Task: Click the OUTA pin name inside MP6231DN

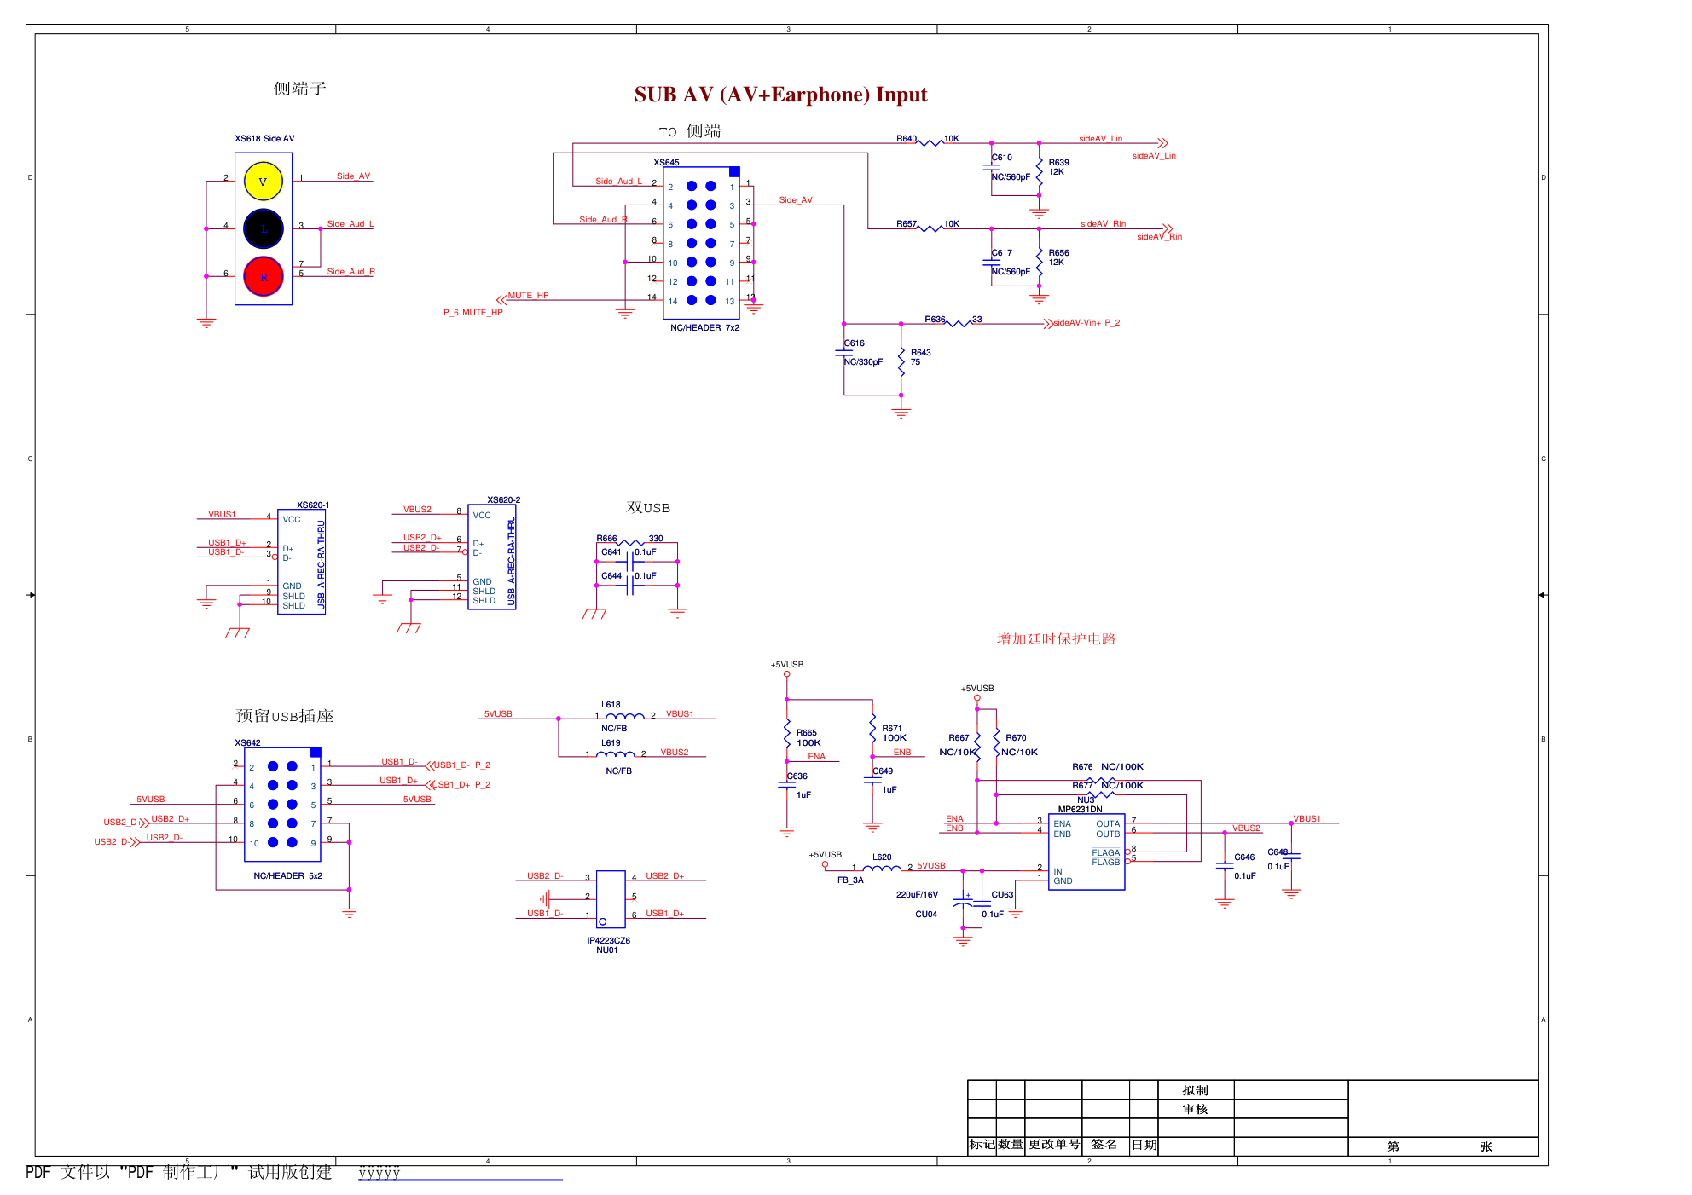Action: (1108, 823)
